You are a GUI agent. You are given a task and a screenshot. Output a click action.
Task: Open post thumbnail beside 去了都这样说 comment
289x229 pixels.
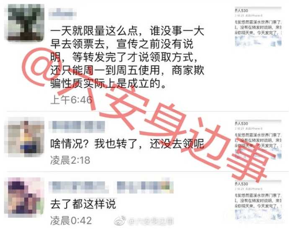click(258, 200)
